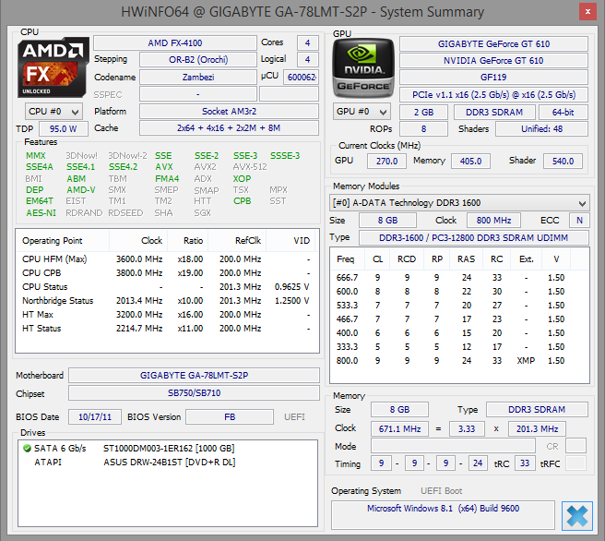
Task: Select the CPU CPB row
Action: coord(166,273)
